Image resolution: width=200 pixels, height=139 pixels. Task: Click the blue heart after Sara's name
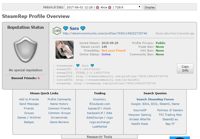click(83, 28)
